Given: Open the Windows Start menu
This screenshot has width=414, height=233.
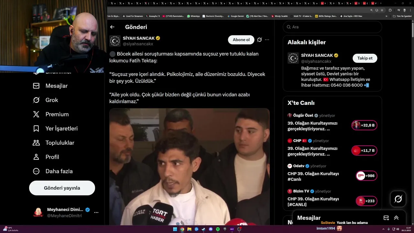Looking at the screenshot, I should pos(175,229).
